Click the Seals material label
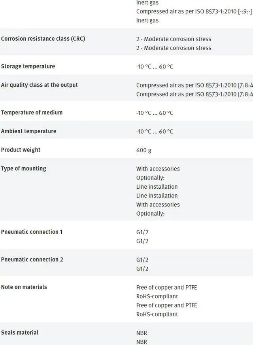The width and height of the screenshot is (253, 345). click(x=20, y=333)
